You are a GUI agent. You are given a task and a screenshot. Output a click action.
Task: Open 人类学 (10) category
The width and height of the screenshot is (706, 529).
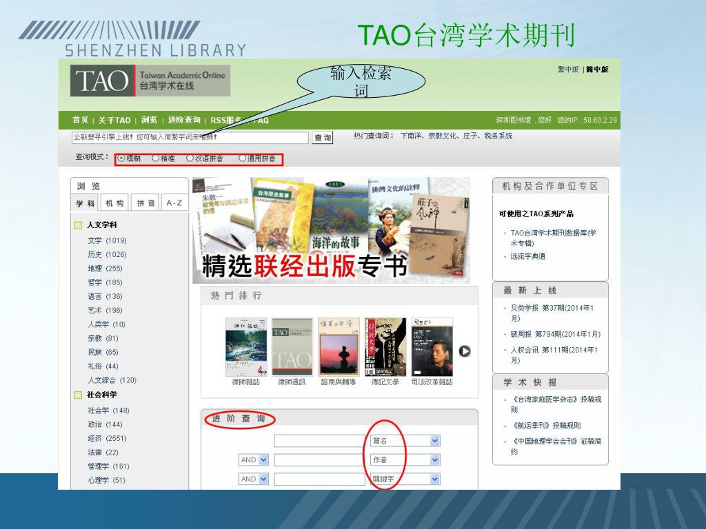coord(107,324)
